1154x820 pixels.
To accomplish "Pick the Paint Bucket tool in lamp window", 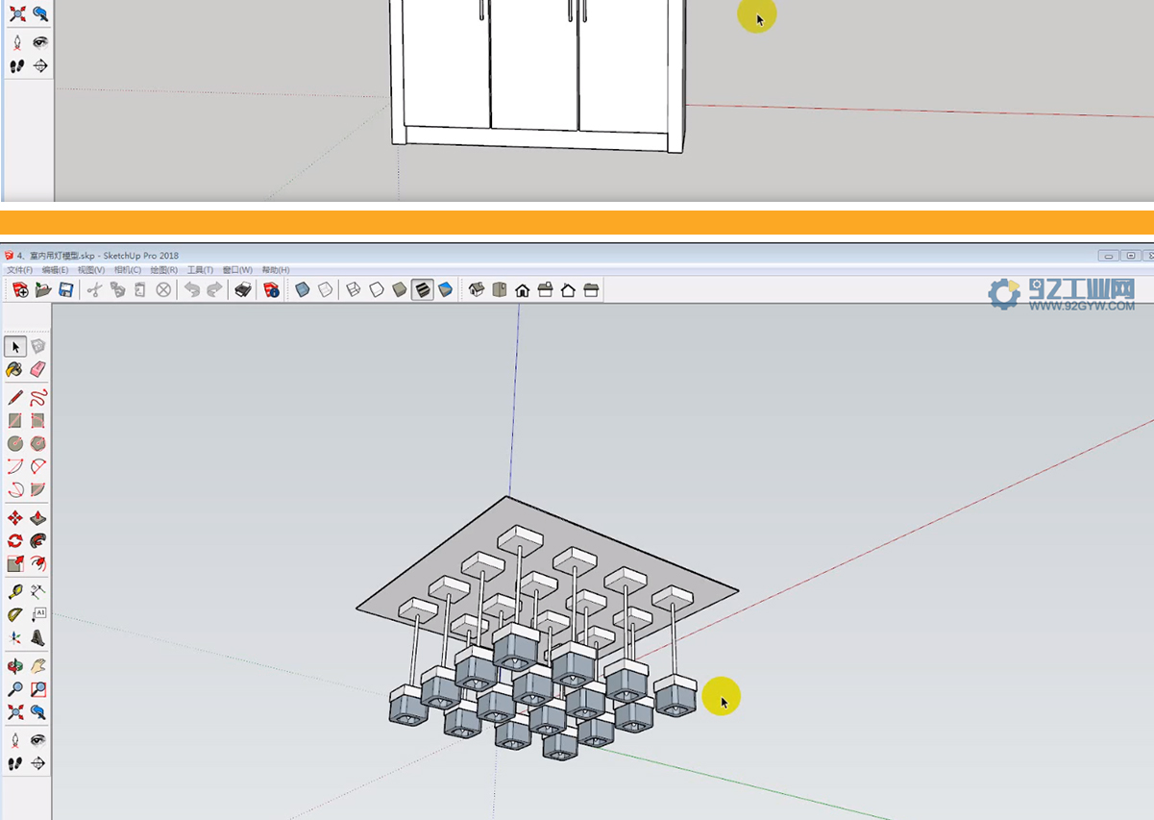I will 15,369.
